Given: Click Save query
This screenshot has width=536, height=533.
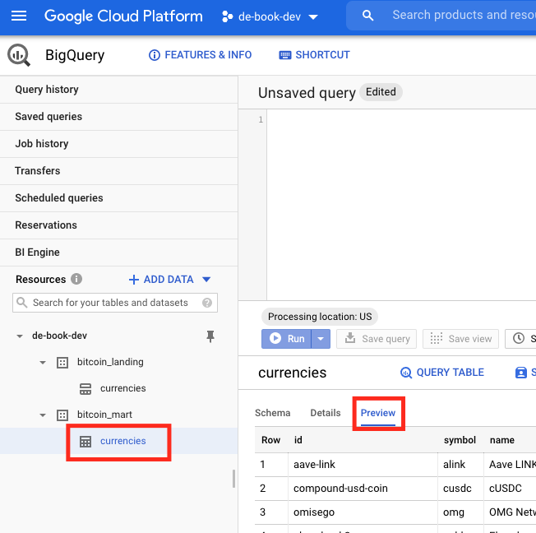Looking at the screenshot, I should pos(377,339).
